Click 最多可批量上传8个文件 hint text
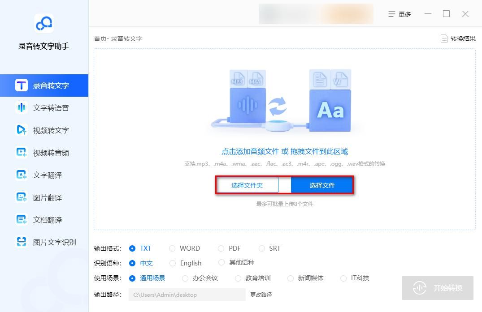 (x=285, y=204)
